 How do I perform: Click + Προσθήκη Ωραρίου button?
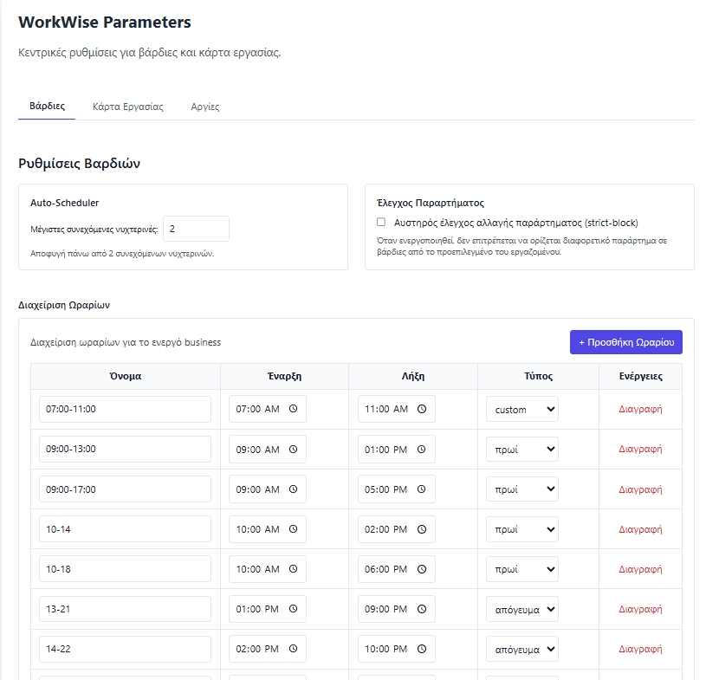pyautogui.click(x=625, y=342)
